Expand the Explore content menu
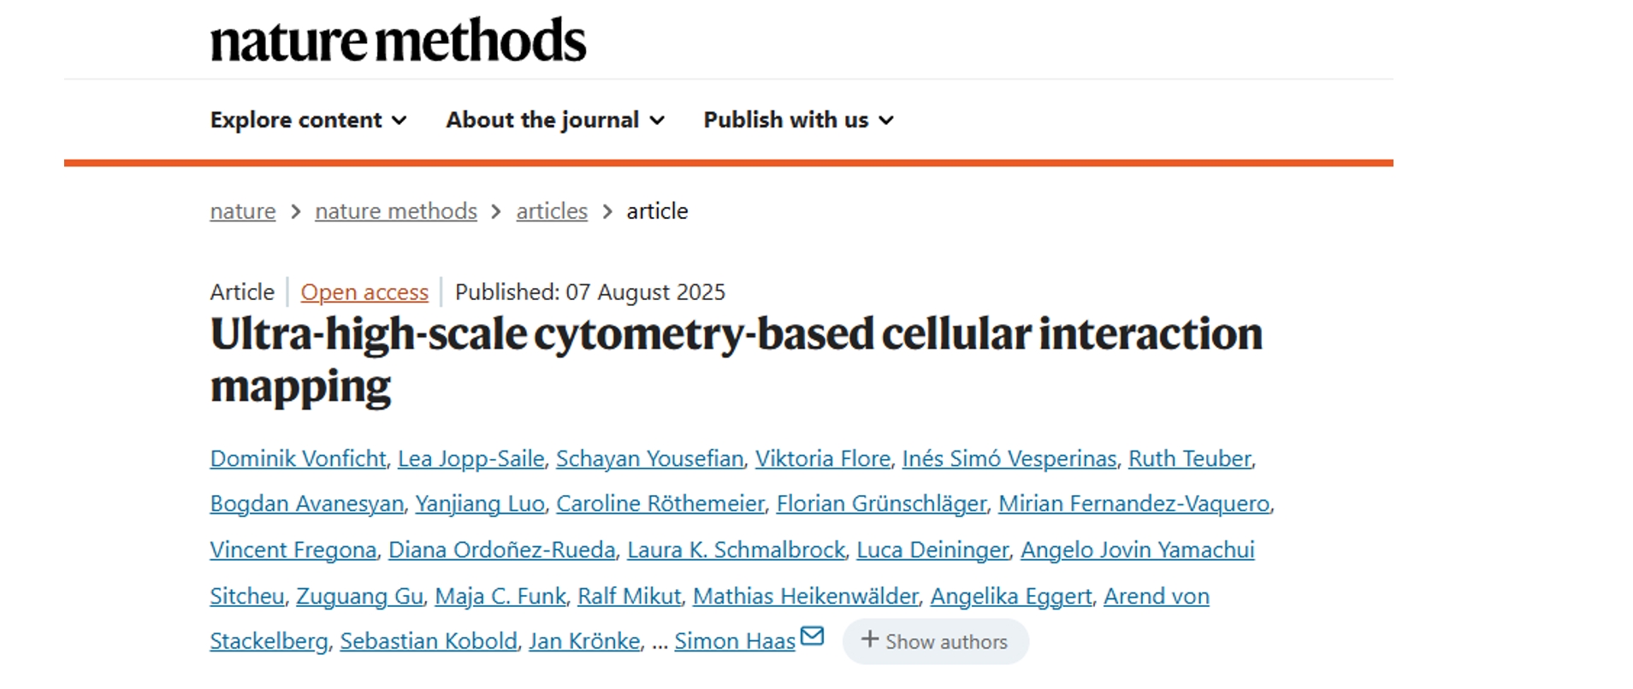This screenshot has width=1633, height=689. tap(308, 120)
